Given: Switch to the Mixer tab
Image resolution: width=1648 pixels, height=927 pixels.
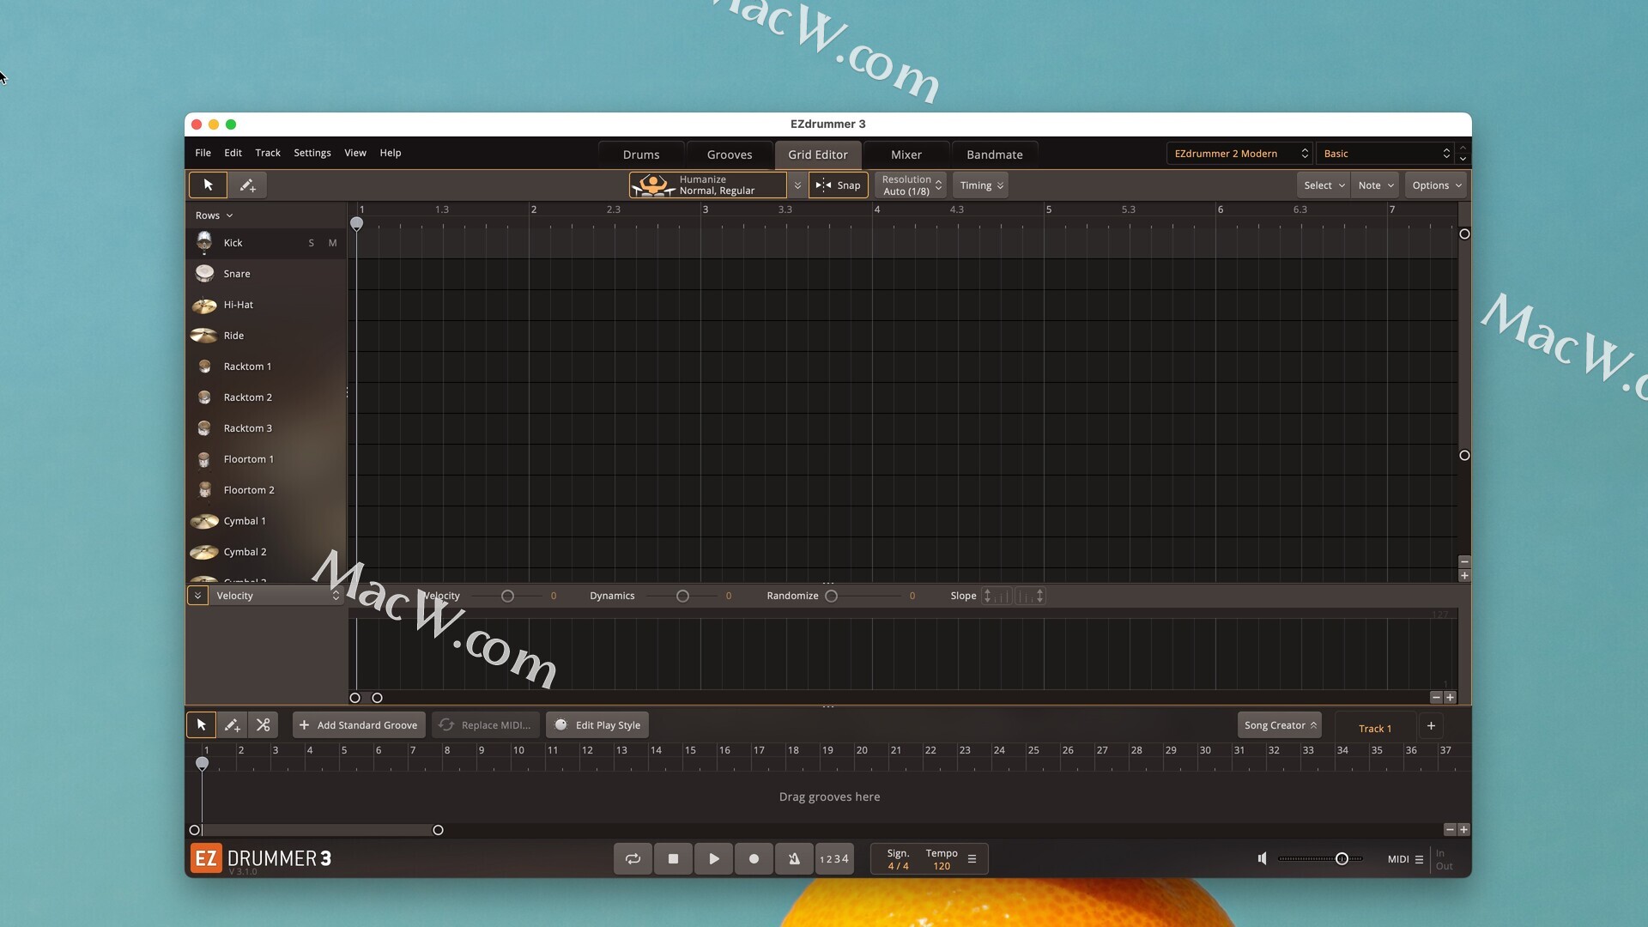Looking at the screenshot, I should click(906, 154).
